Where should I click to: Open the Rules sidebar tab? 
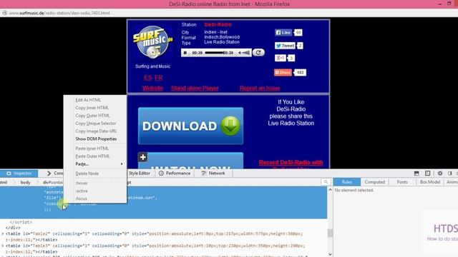[x=346, y=182]
